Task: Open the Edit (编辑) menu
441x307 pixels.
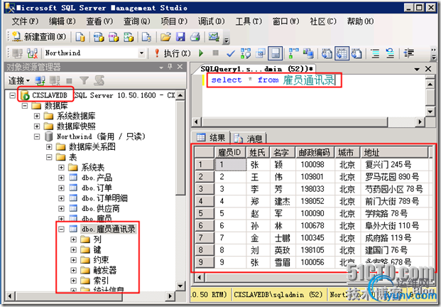Action: coord(62,21)
